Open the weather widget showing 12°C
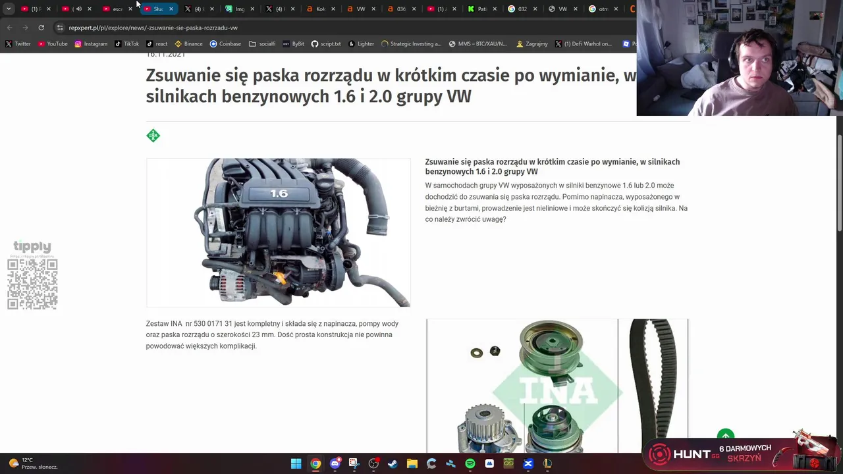 pos(33,463)
